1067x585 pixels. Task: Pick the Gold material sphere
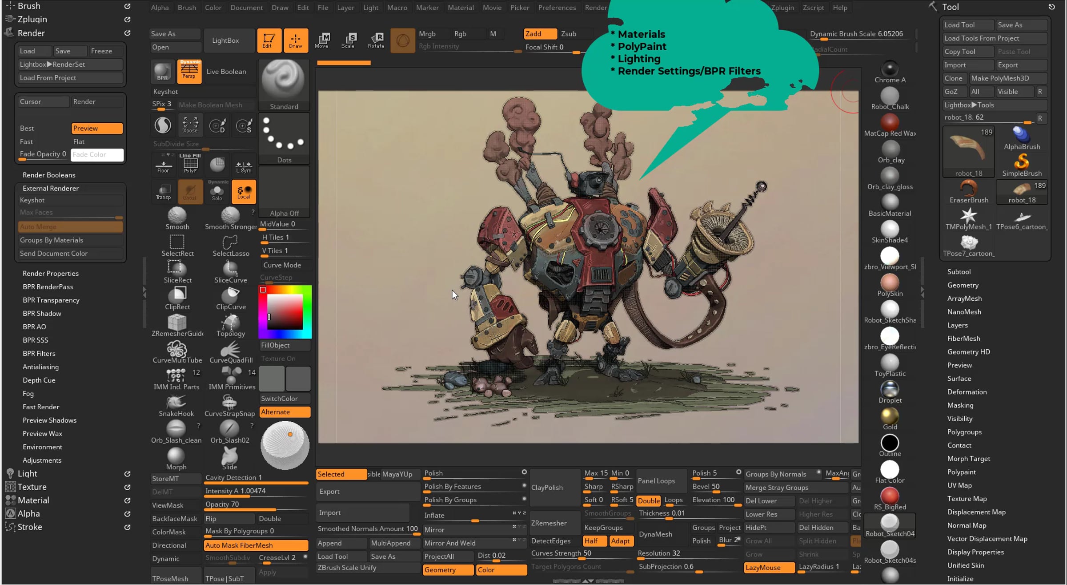[x=890, y=419]
